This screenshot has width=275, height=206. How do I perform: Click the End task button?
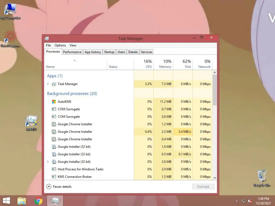click(203, 187)
